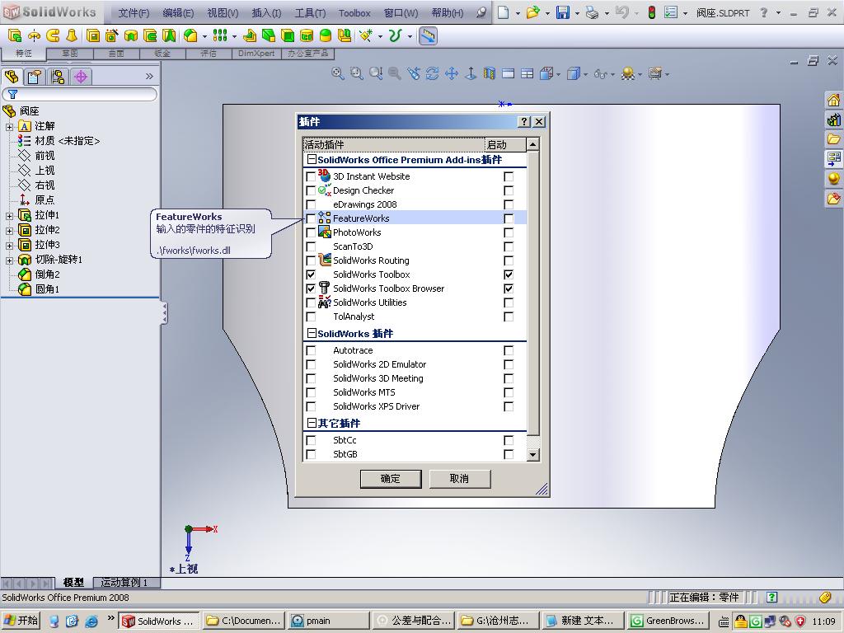The height and width of the screenshot is (633, 844).
Task: Expand the 切除-旋转1 feature node
Action: (9, 260)
